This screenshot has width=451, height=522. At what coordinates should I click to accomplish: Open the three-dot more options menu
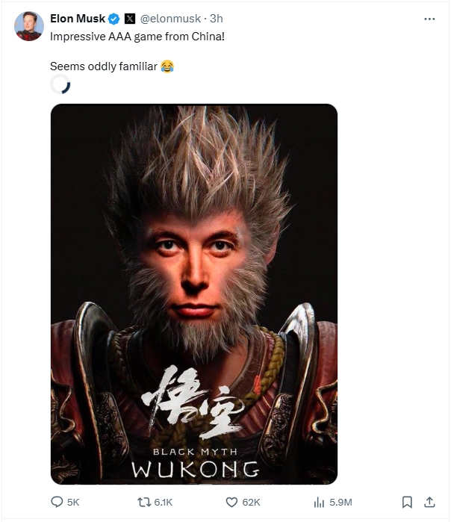point(429,19)
